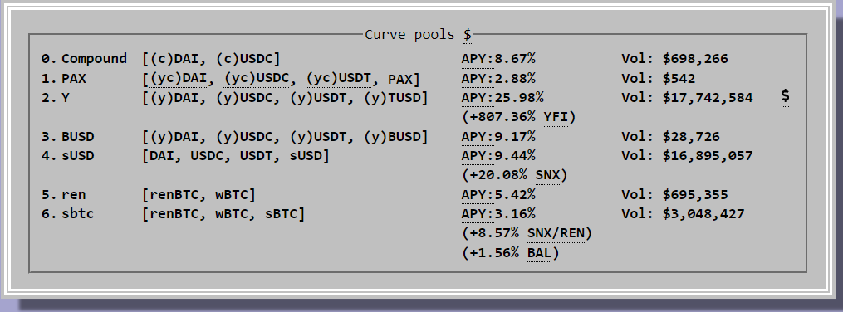Click the $ symbol beside the Curve pools title
This screenshot has height=312, width=843.
[468, 35]
